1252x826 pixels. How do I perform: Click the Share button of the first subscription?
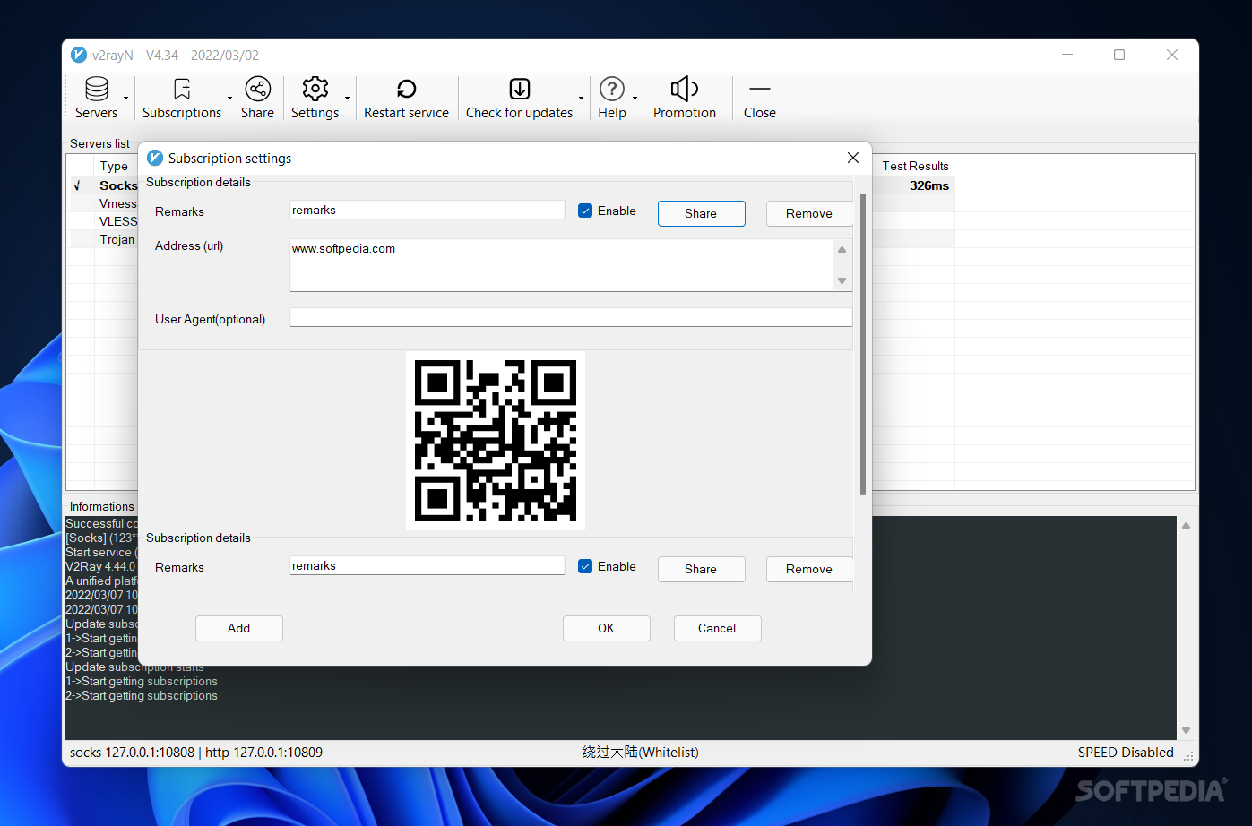coord(701,213)
